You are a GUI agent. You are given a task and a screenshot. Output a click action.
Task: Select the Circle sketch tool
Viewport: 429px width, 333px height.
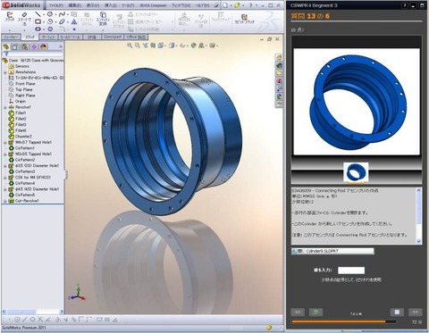50,14
